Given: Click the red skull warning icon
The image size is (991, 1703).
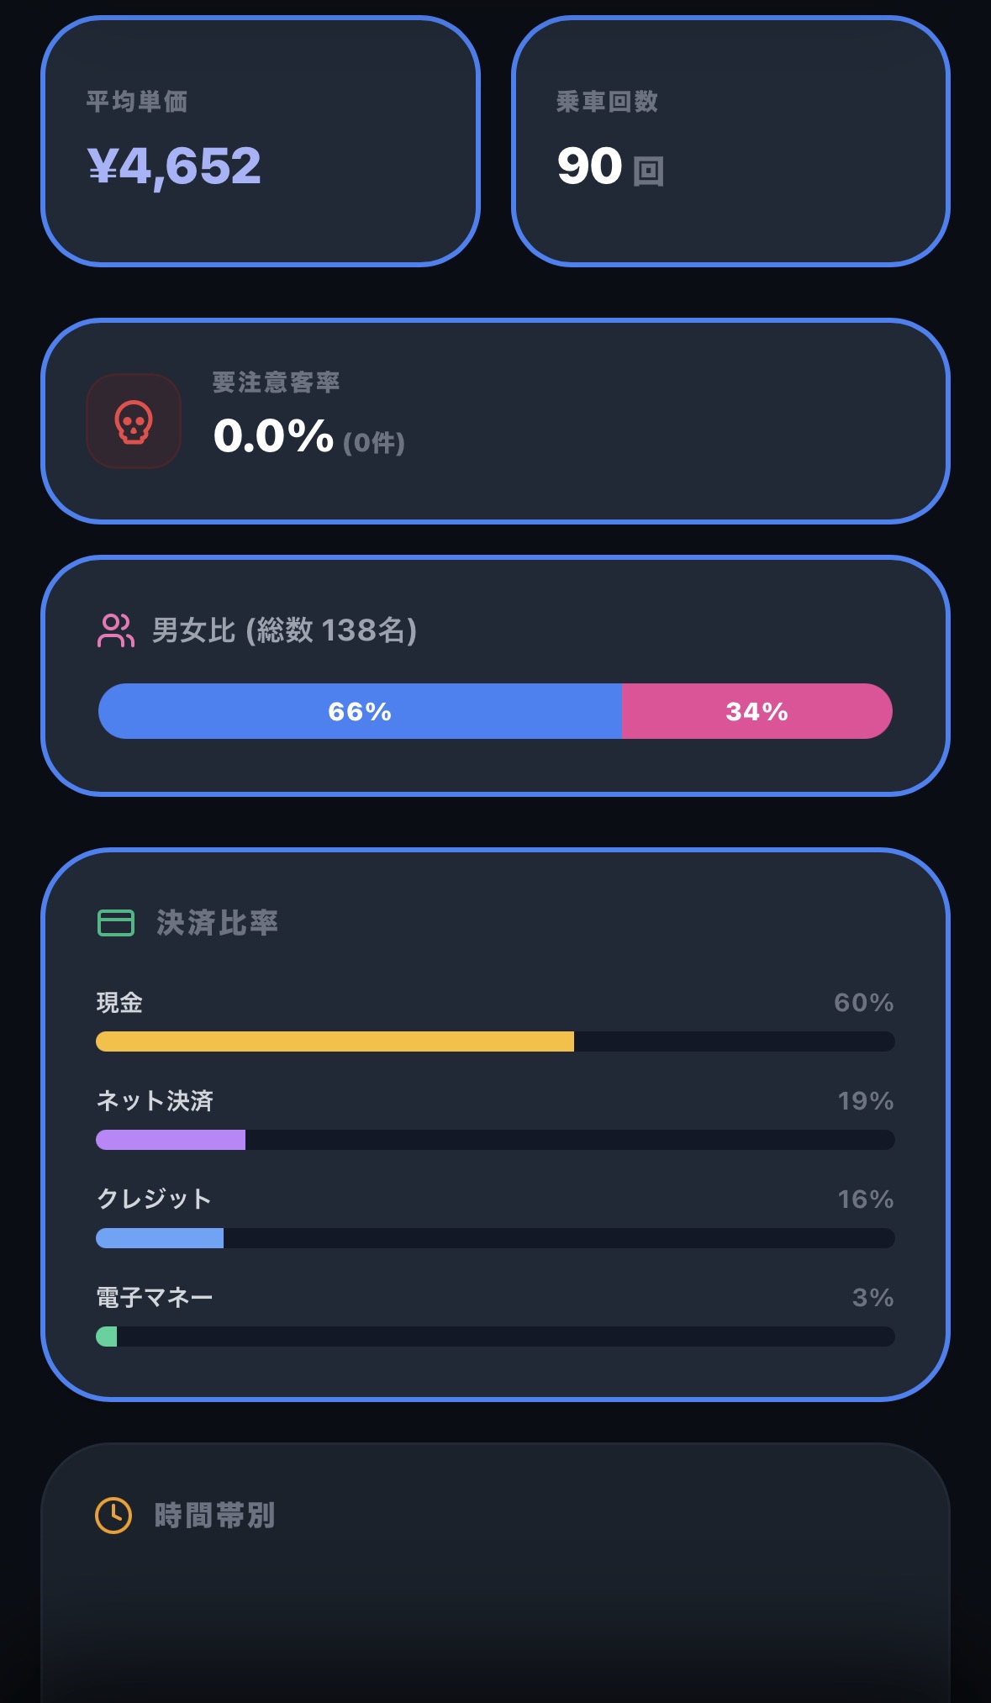Looking at the screenshot, I should [x=133, y=421].
